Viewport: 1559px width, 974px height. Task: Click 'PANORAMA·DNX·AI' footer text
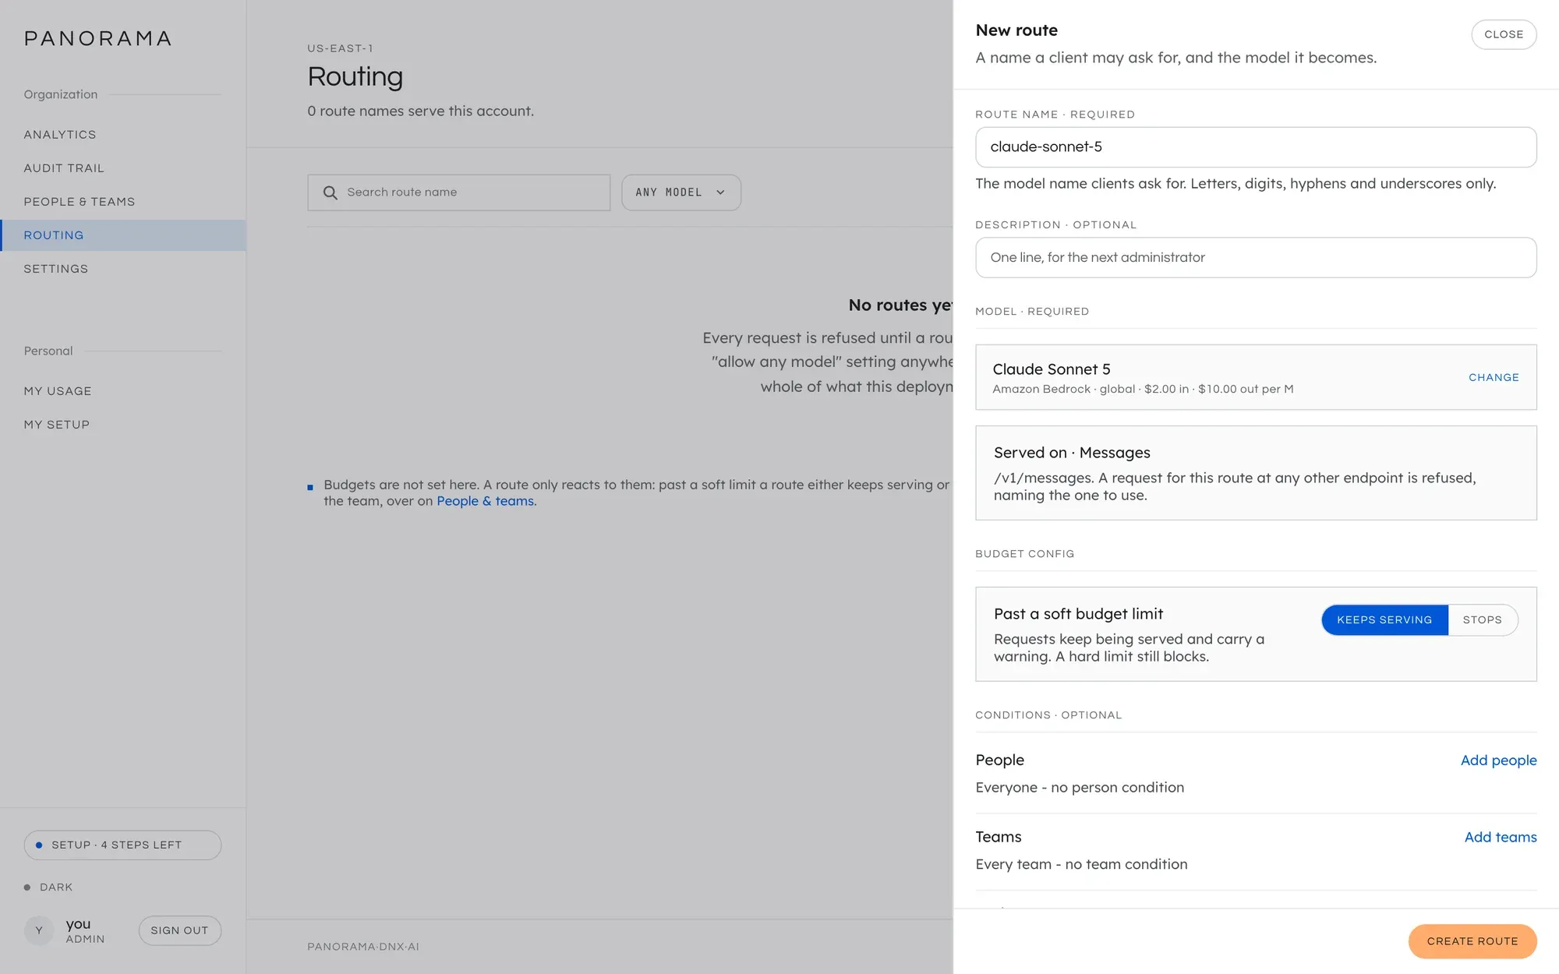pos(363,947)
